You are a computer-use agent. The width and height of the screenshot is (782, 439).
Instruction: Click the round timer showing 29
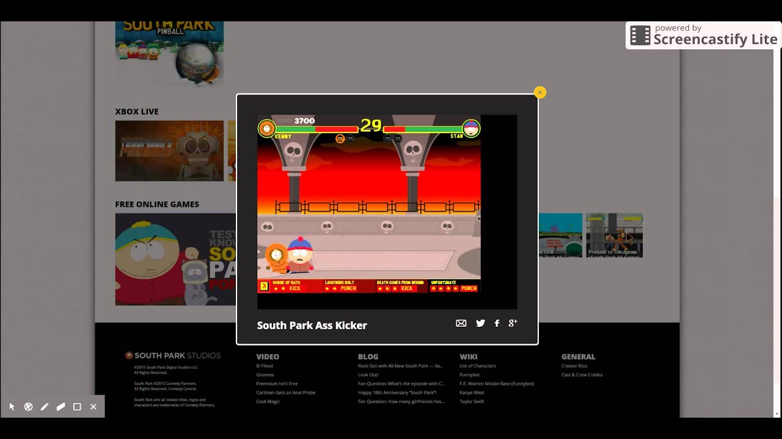[371, 126]
